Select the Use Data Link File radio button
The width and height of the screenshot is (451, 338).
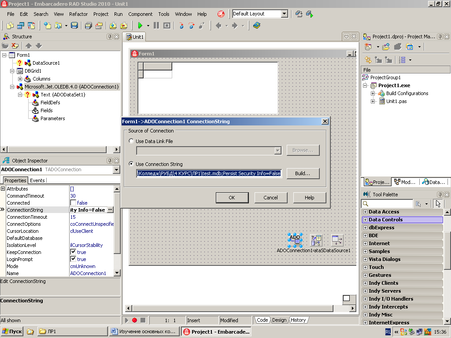click(131, 141)
